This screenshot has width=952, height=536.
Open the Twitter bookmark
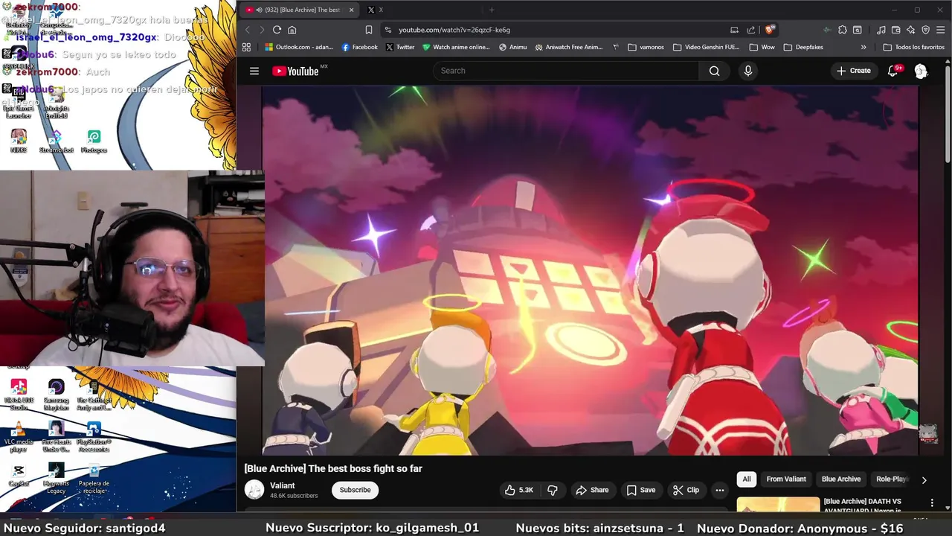pyautogui.click(x=400, y=47)
